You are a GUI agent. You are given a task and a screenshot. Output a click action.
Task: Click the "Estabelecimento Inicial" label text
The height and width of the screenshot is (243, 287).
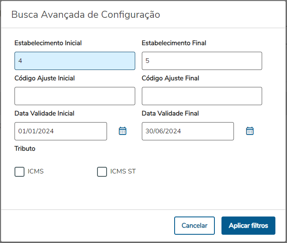click(x=48, y=43)
